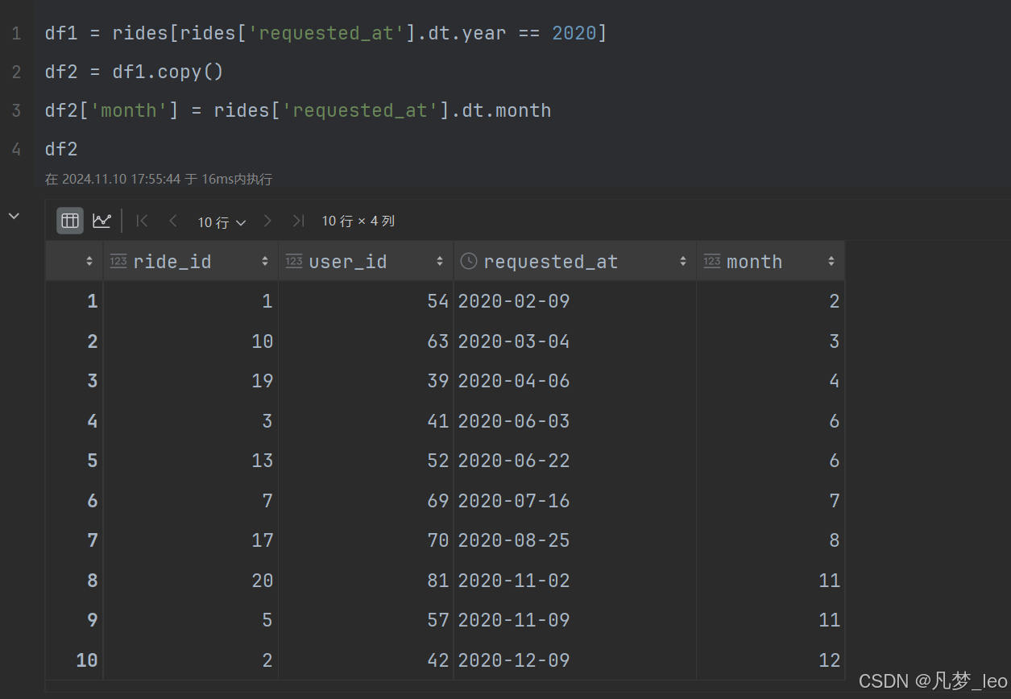Collapse the cell output with the chevron
The width and height of the screenshot is (1011, 699).
[14, 216]
